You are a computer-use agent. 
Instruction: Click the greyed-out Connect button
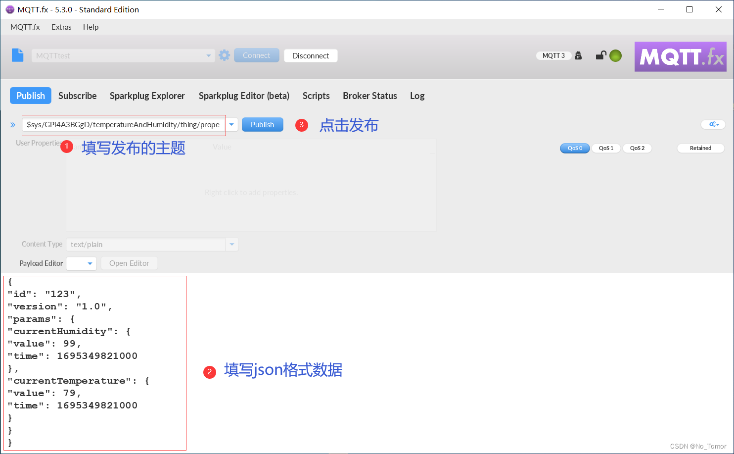(x=257, y=55)
